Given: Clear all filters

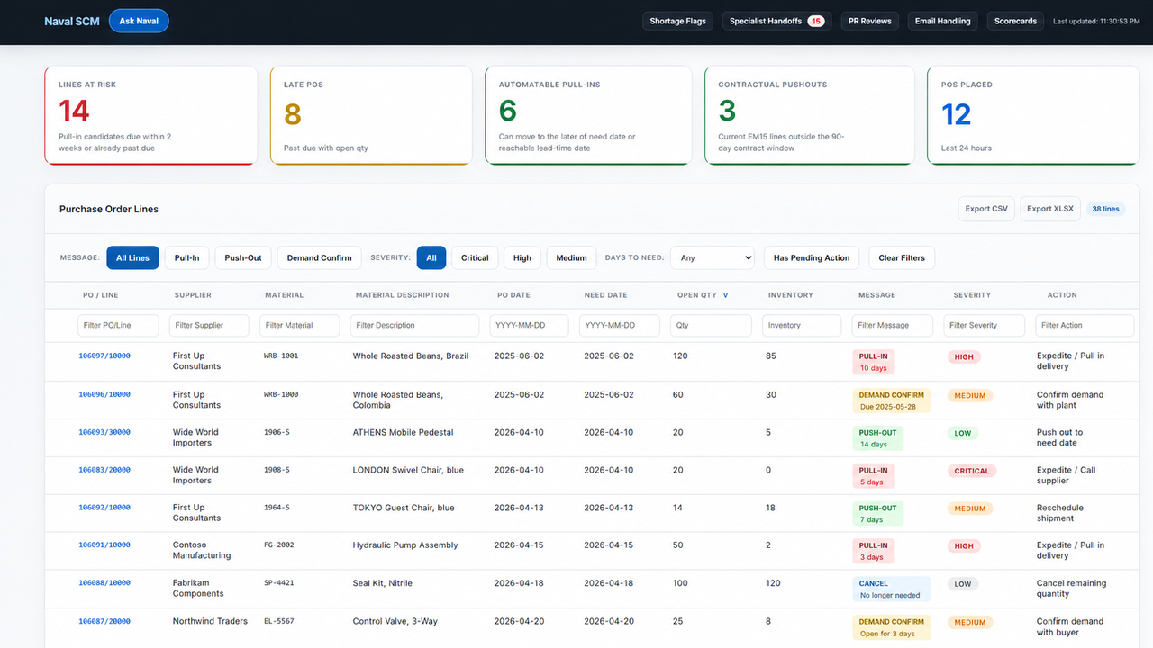Looking at the screenshot, I should tap(902, 257).
